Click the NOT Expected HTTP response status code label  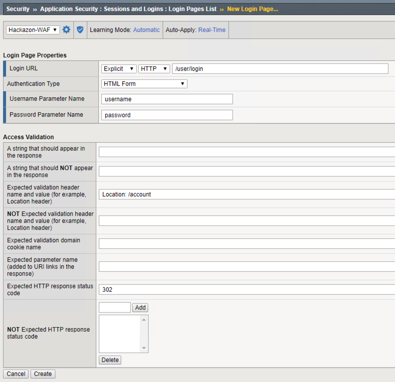48,333
